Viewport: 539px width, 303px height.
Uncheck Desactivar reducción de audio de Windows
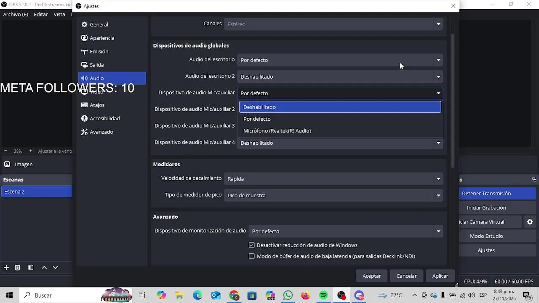point(252,245)
